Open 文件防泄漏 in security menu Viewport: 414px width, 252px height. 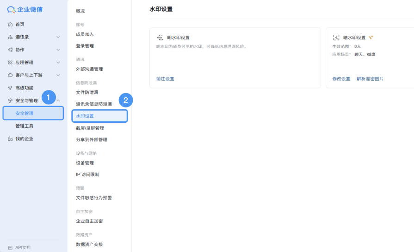point(87,92)
